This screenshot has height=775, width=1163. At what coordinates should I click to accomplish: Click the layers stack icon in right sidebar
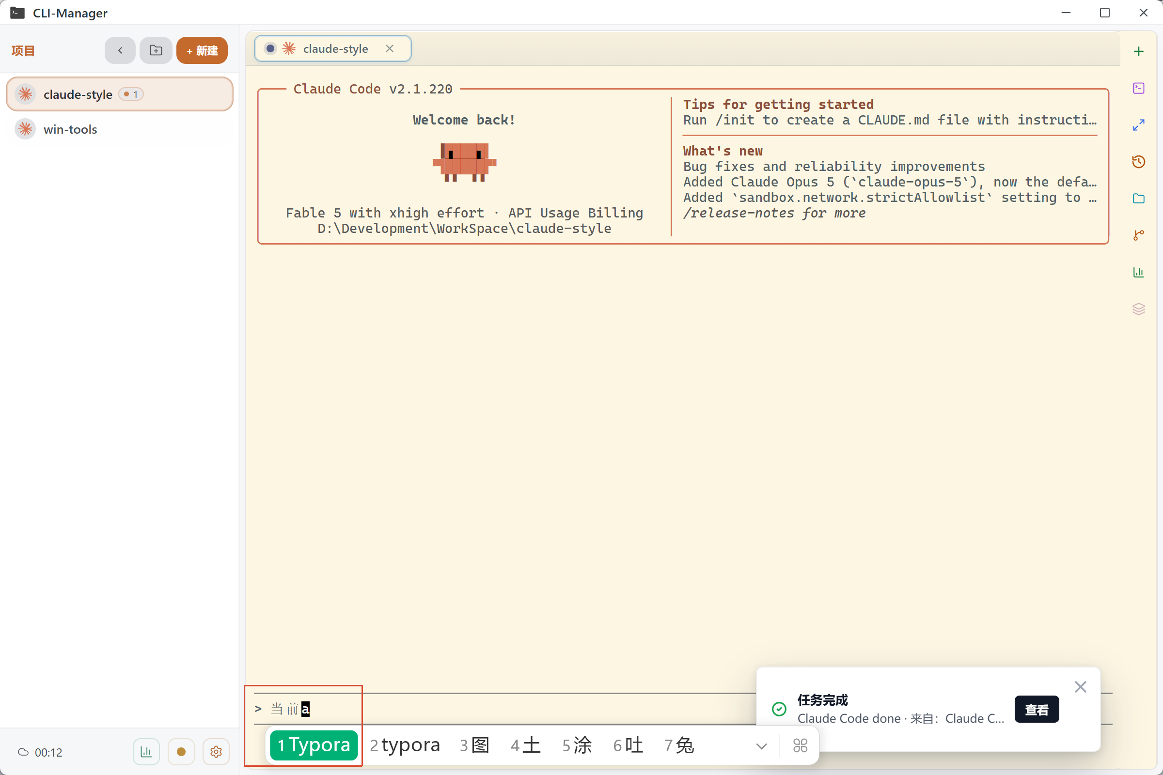click(x=1138, y=309)
